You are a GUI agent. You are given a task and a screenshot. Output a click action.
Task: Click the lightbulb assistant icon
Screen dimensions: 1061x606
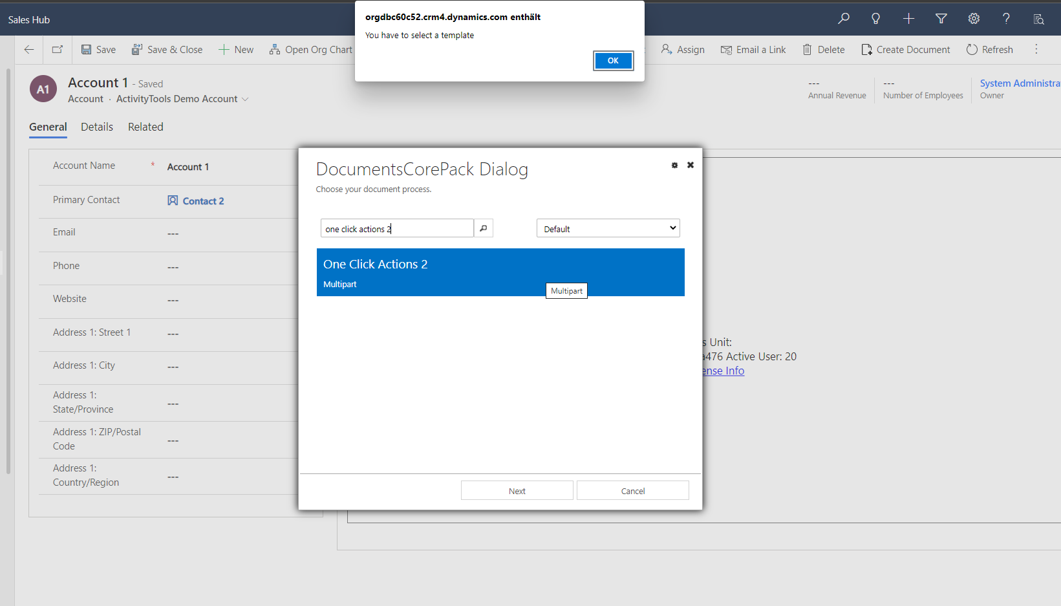click(875, 19)
